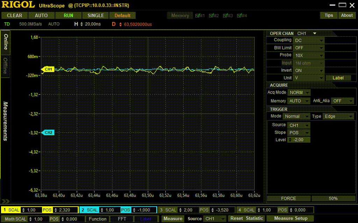Open the Measure panel

pos(173,219)
